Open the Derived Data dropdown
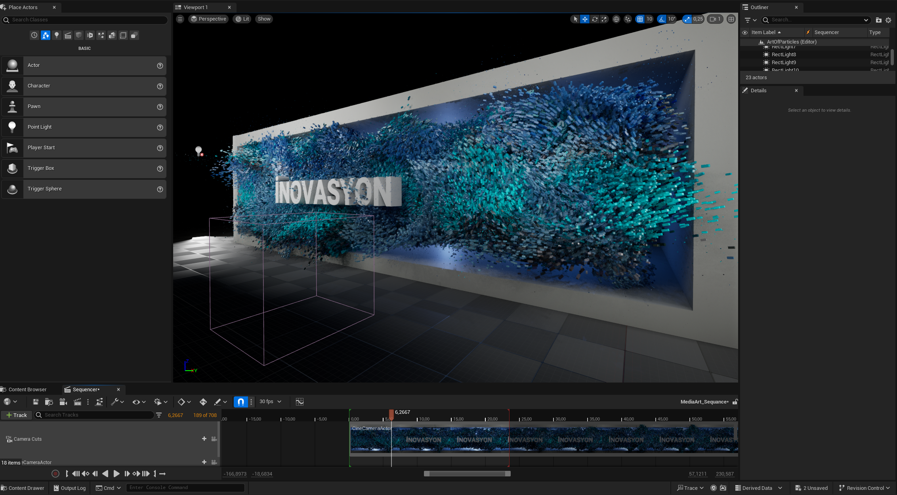 (x=759, y=488)
